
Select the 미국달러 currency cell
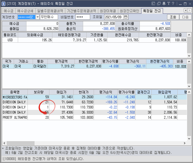40,66
